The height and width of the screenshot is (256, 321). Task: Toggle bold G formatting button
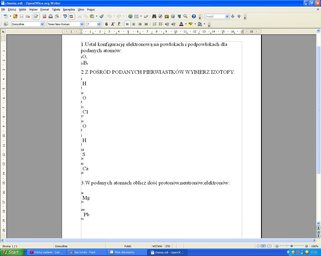[x=106, y=24]
